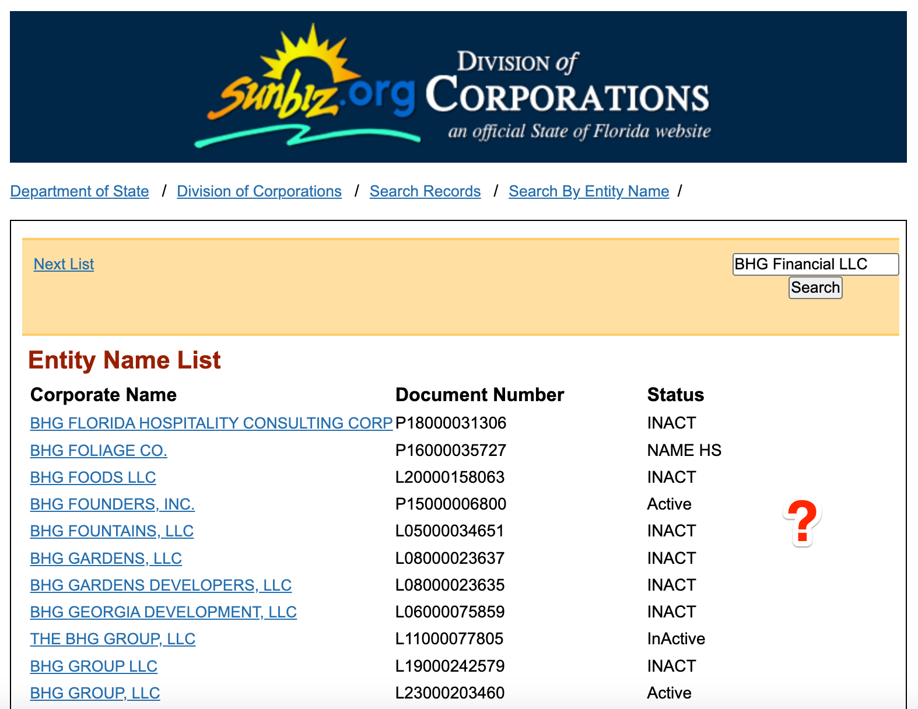918x709 pixels.
Task: Focus the entity name search field
Action: coord(815,264)
